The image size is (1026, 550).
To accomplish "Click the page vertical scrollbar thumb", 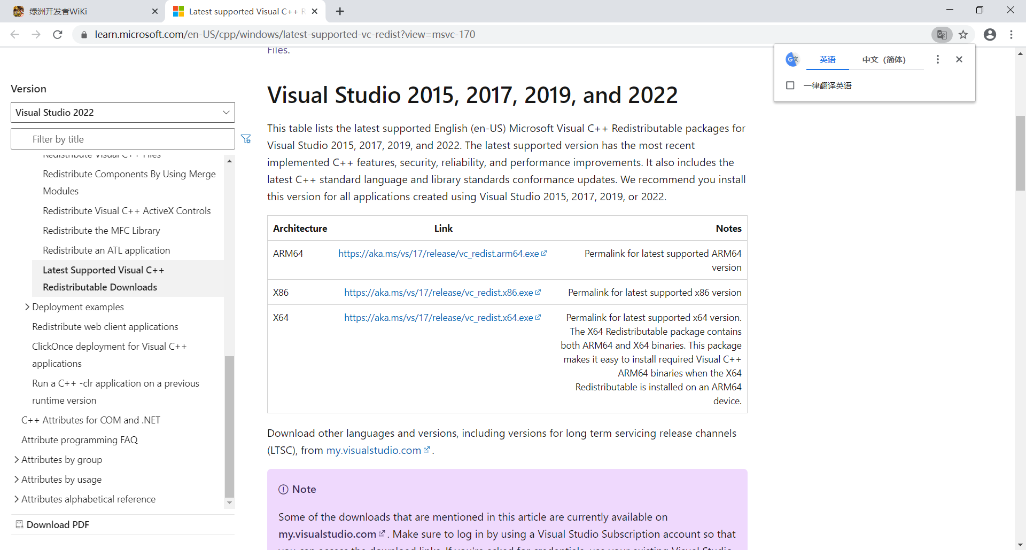I will pos(1020,153).
